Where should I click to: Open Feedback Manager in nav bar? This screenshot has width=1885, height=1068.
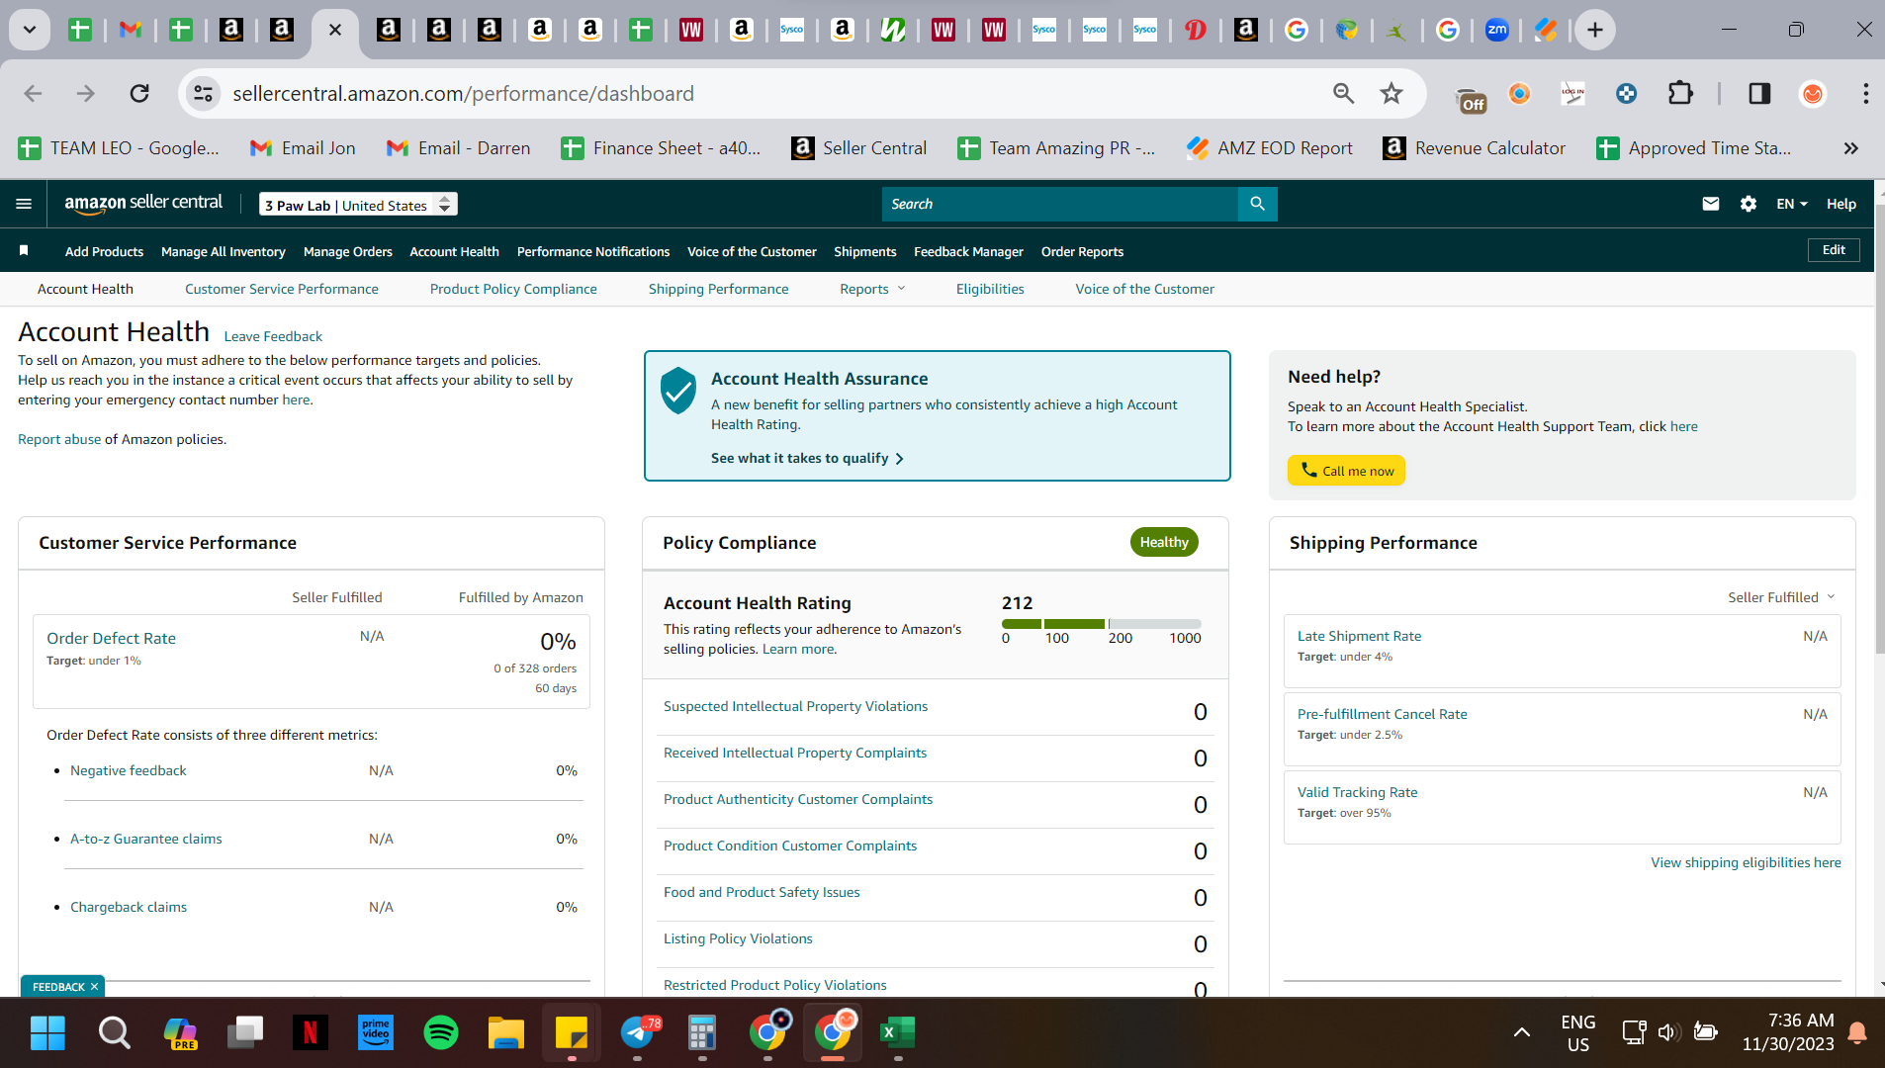click(968, 251)
